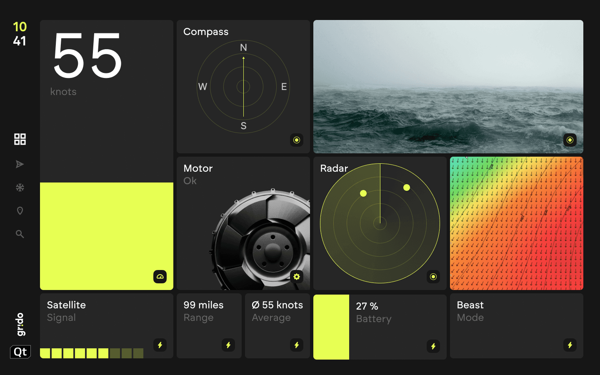Click the Satellite Signal lightning icon
The height and width of the screenshot is (375, 600).
(x=160, y=345)
